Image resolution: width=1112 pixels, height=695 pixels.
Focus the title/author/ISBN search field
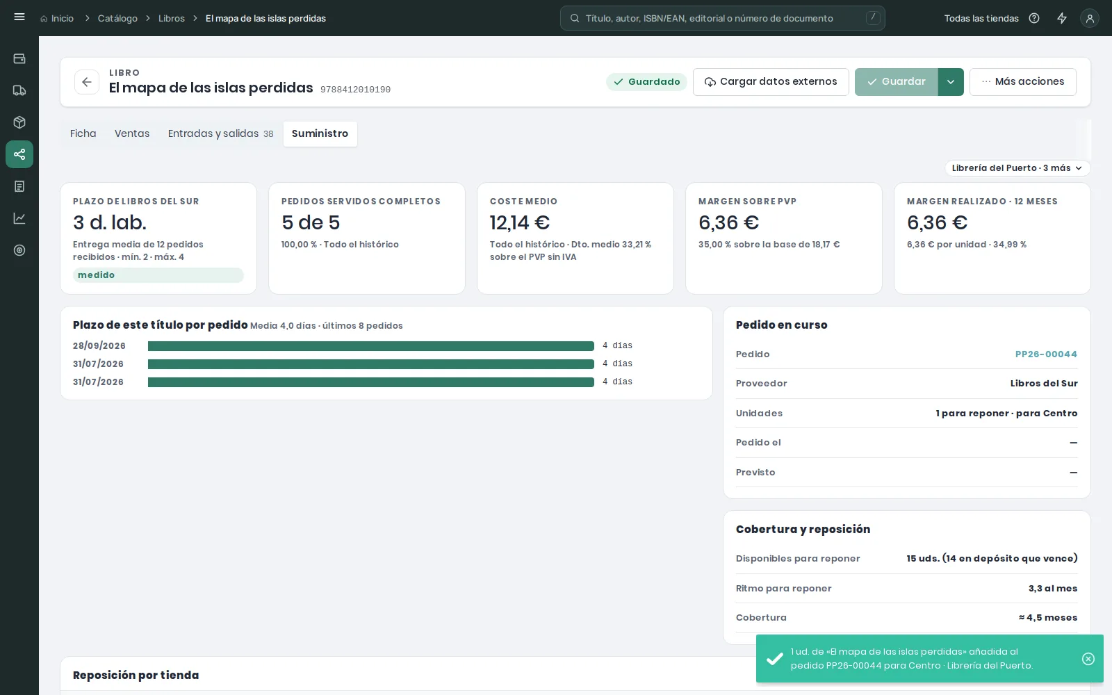pyautogui.click(x=723, y=18)
